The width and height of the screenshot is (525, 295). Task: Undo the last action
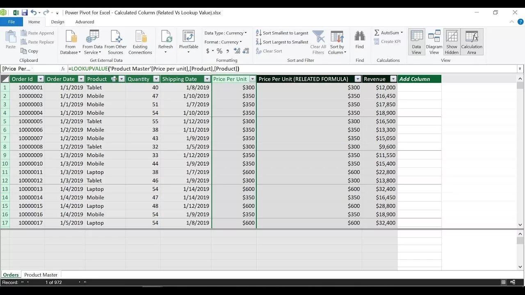[x=34, y=13]
